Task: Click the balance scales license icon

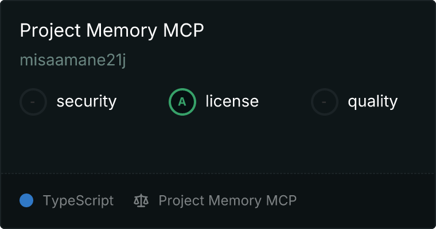Action: pos(141,201)
